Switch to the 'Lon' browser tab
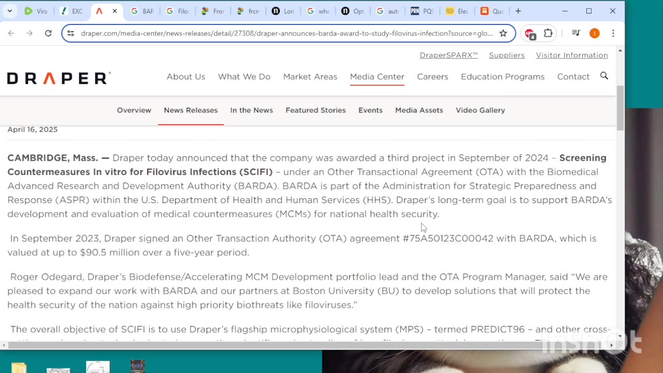The width and height of the screenshot is (663, 373). [x=283, y=11]
